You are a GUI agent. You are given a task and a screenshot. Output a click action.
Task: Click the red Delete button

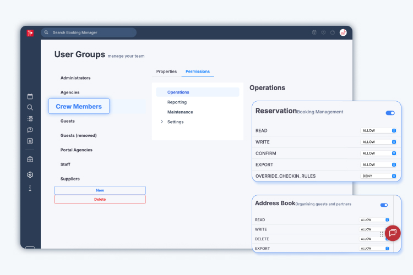pos(100,199)
